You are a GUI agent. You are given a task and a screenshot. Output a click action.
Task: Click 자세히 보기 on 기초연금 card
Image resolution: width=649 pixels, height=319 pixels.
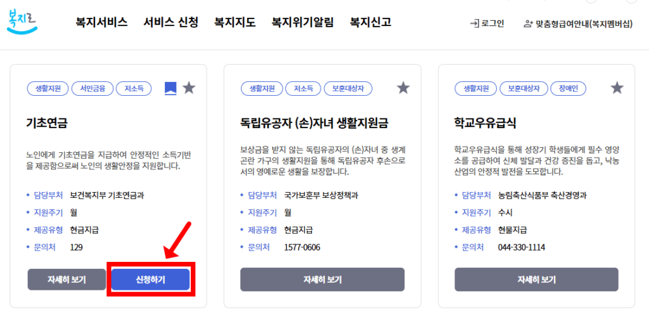[67, 279]
